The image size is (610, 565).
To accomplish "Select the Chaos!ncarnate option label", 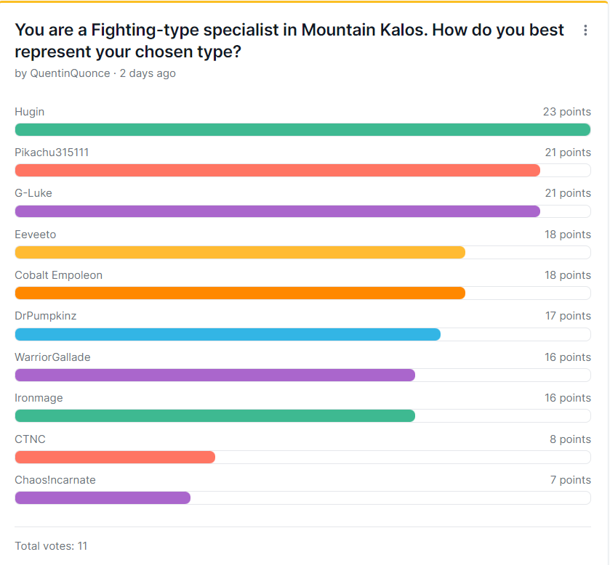I will pos(55,480).
